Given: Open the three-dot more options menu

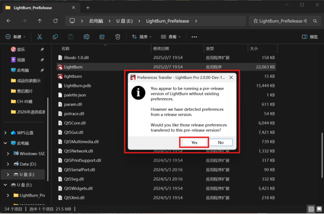Looking at the screenshot, I should tap(194, 37).
